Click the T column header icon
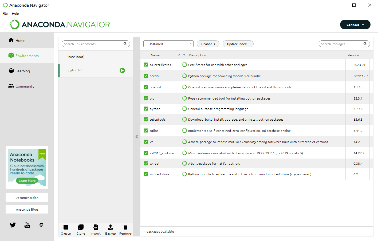 pyautogui.click(x=184, y=55)
